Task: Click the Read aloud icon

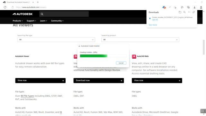Action: pyautogui.click(x=170, y=7)
